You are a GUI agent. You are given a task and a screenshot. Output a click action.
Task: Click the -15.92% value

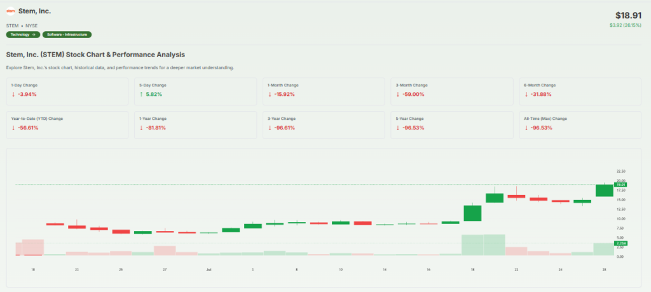[284, 94]
